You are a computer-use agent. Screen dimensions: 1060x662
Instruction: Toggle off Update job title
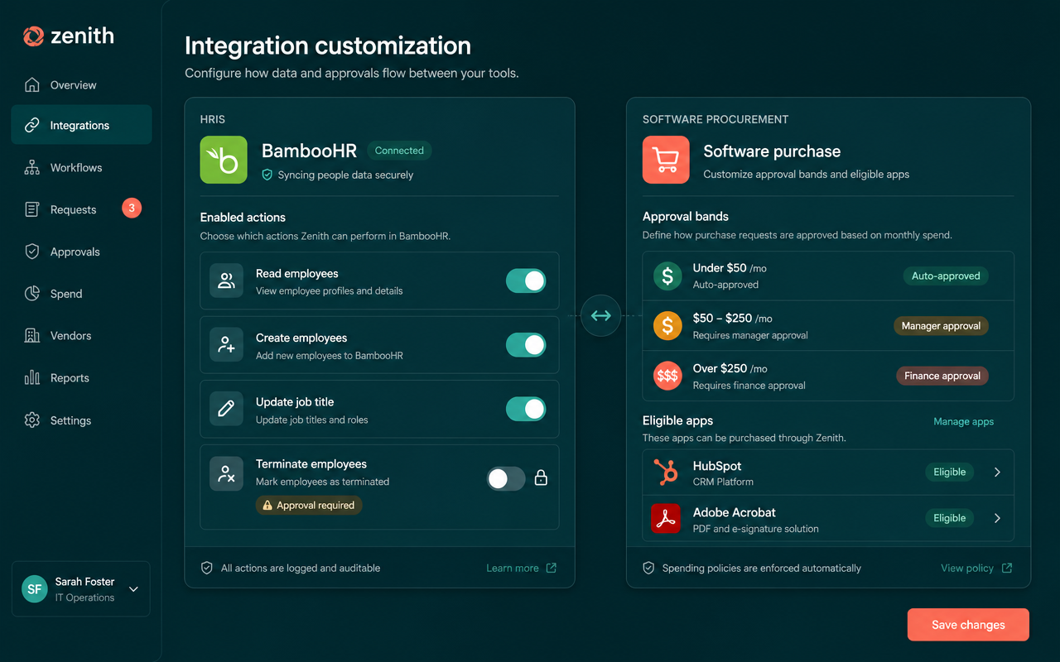(526, 409)
